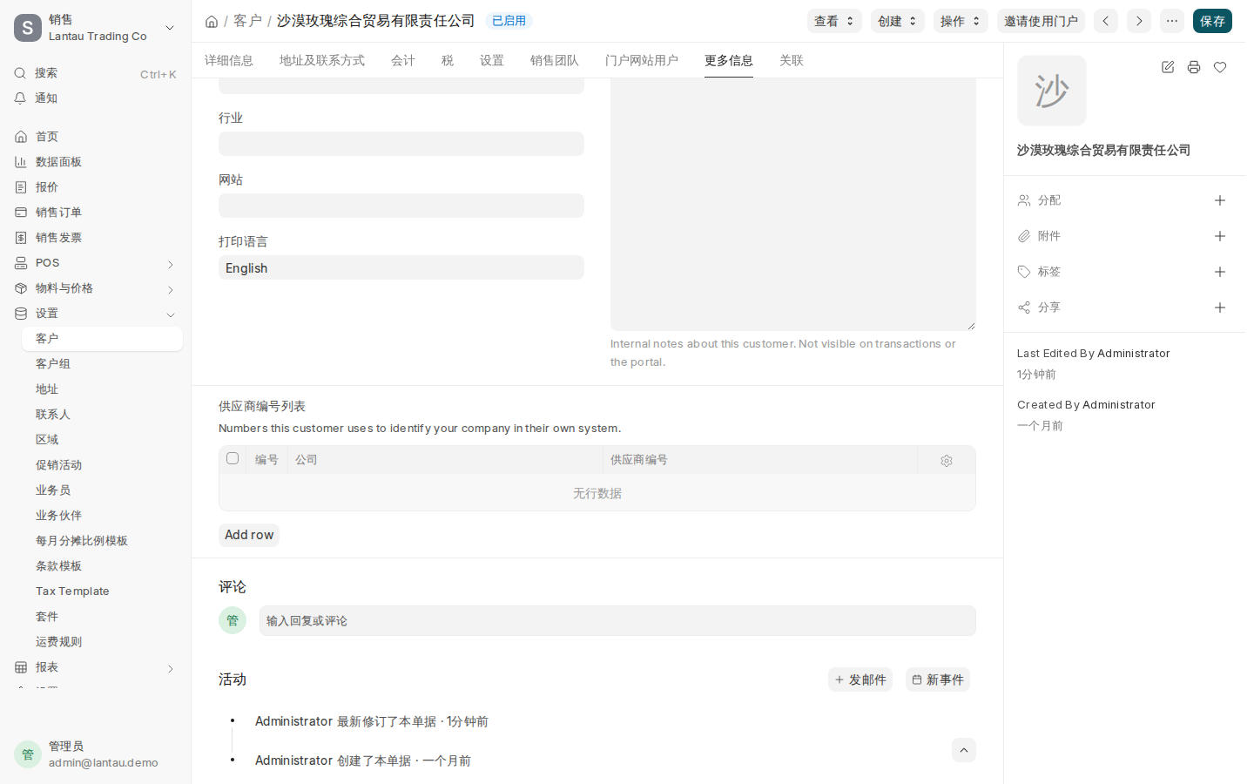Open the three-dot more options menu

[x=1172, y=21]
